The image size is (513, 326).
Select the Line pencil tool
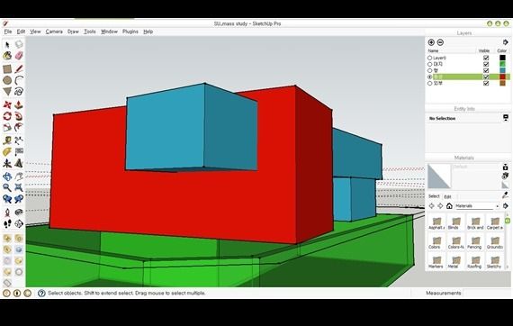coord(19,69)
